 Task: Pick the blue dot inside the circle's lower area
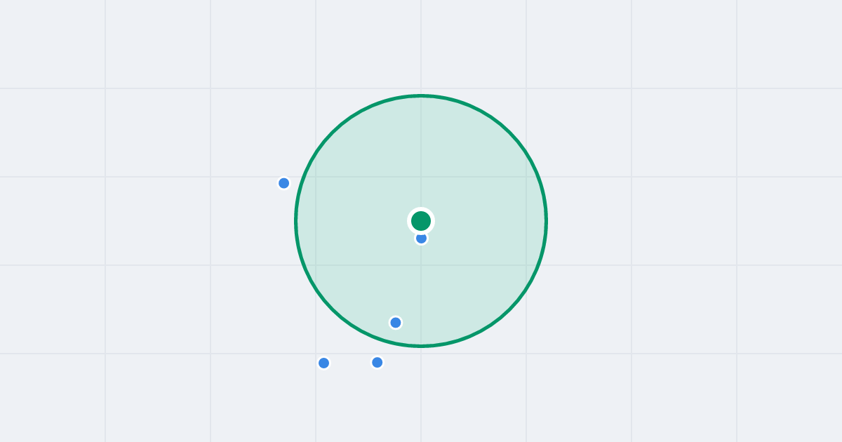396,323
